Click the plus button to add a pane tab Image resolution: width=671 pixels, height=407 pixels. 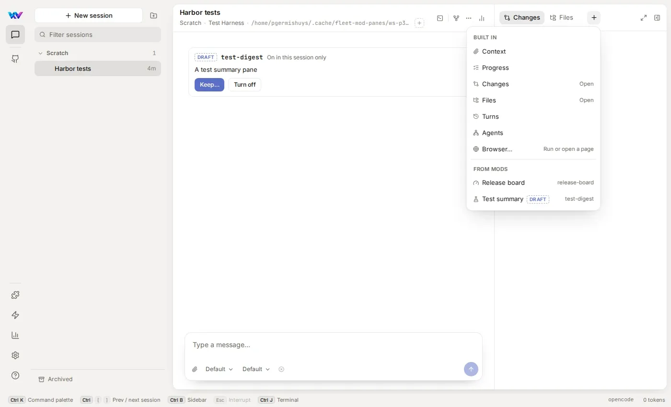coord(594,18)
